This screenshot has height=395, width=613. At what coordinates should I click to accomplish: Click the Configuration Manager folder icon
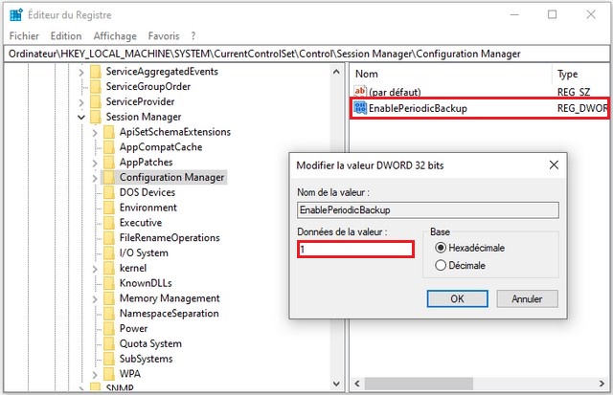[109, 178]
